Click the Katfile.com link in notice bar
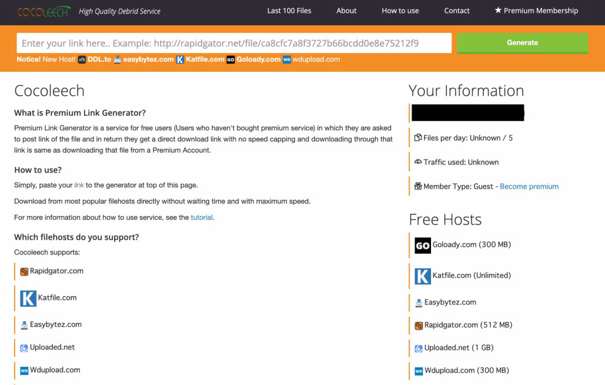Screen dimensions: 605x385 [205, 59]
